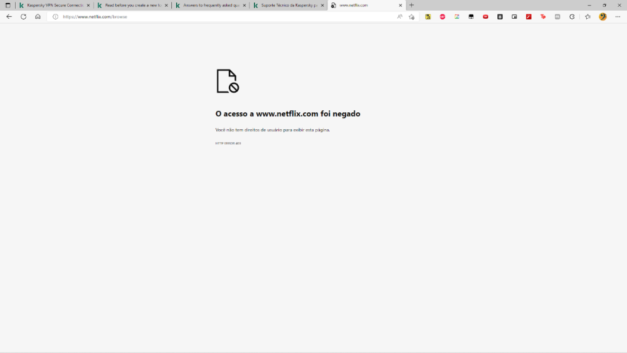Switch to Answers to frequently asked tab
The height and width of the screenshot is (353, 627).
click(211, 5)
